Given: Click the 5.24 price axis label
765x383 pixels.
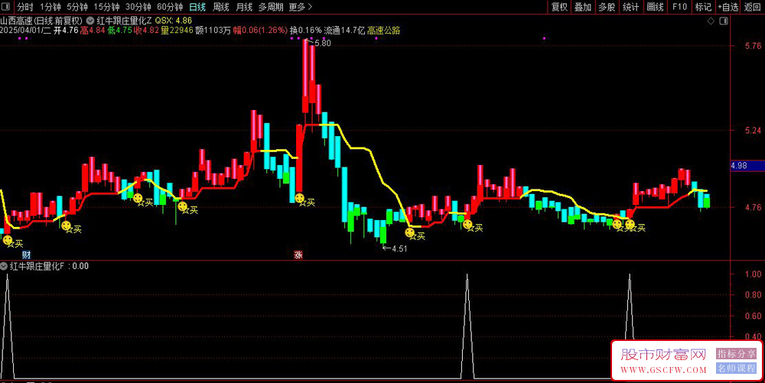Looking at the screenshot, I should pyautogui.click(x=754, y=130).
